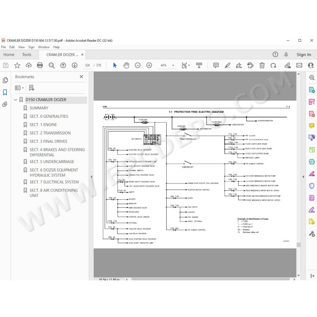317x317 pixels.
Task: Click the scrolling mode toolbar icon
Action: click(x=199, y=65)
